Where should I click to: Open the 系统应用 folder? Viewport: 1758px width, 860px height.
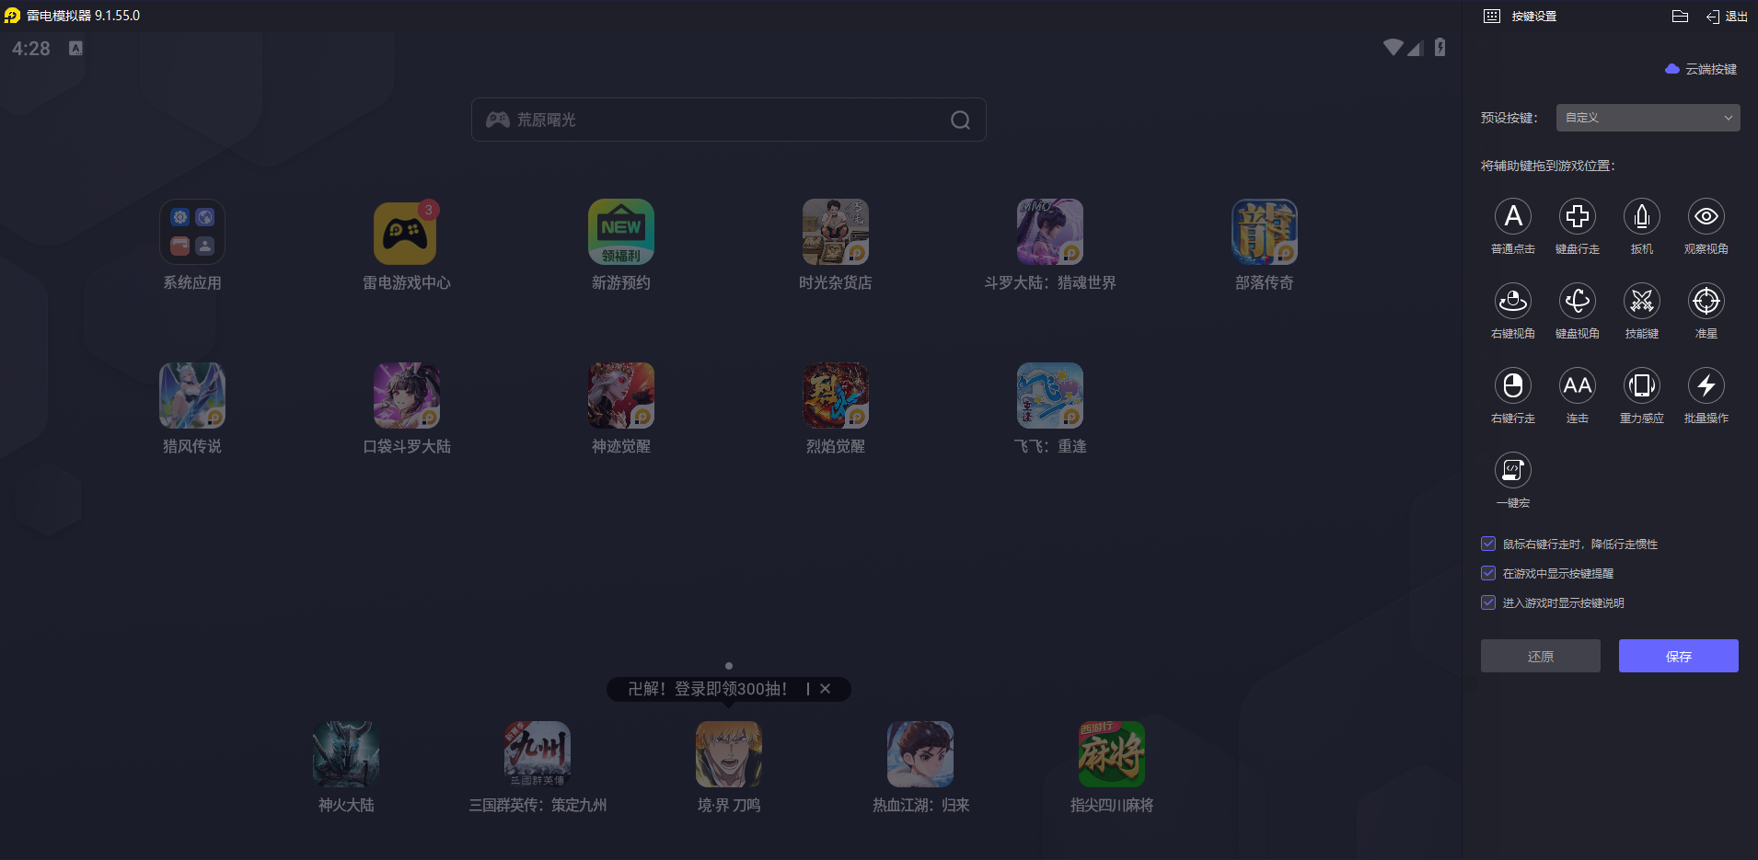(x=192, y=232)
